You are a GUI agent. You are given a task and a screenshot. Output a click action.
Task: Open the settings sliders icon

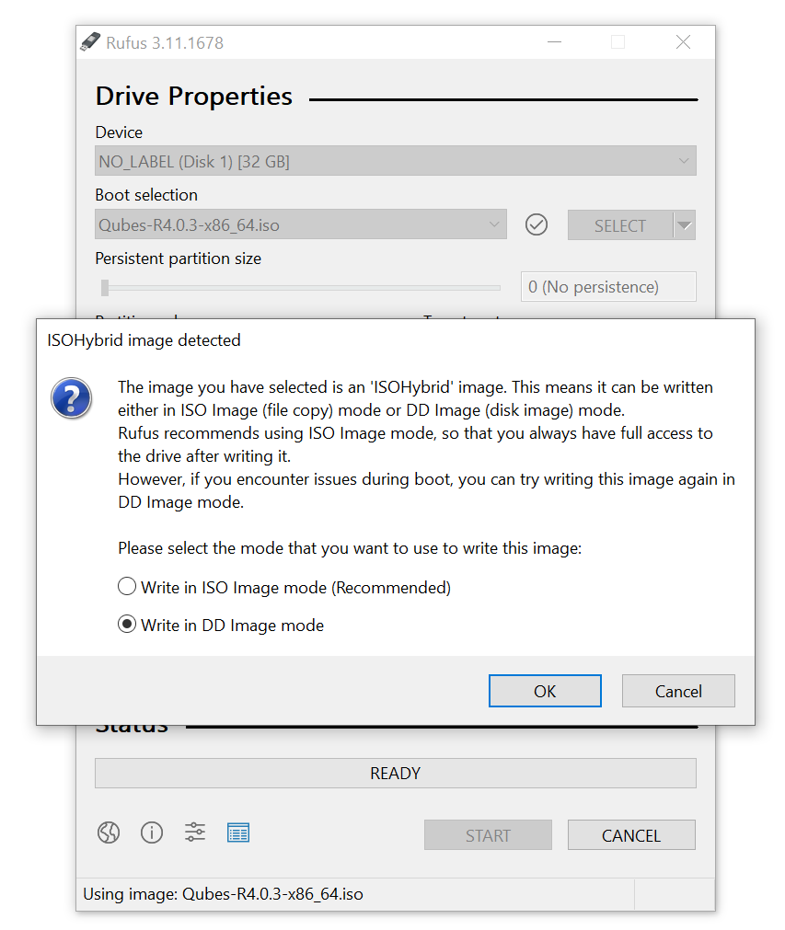tap(194, 832)
